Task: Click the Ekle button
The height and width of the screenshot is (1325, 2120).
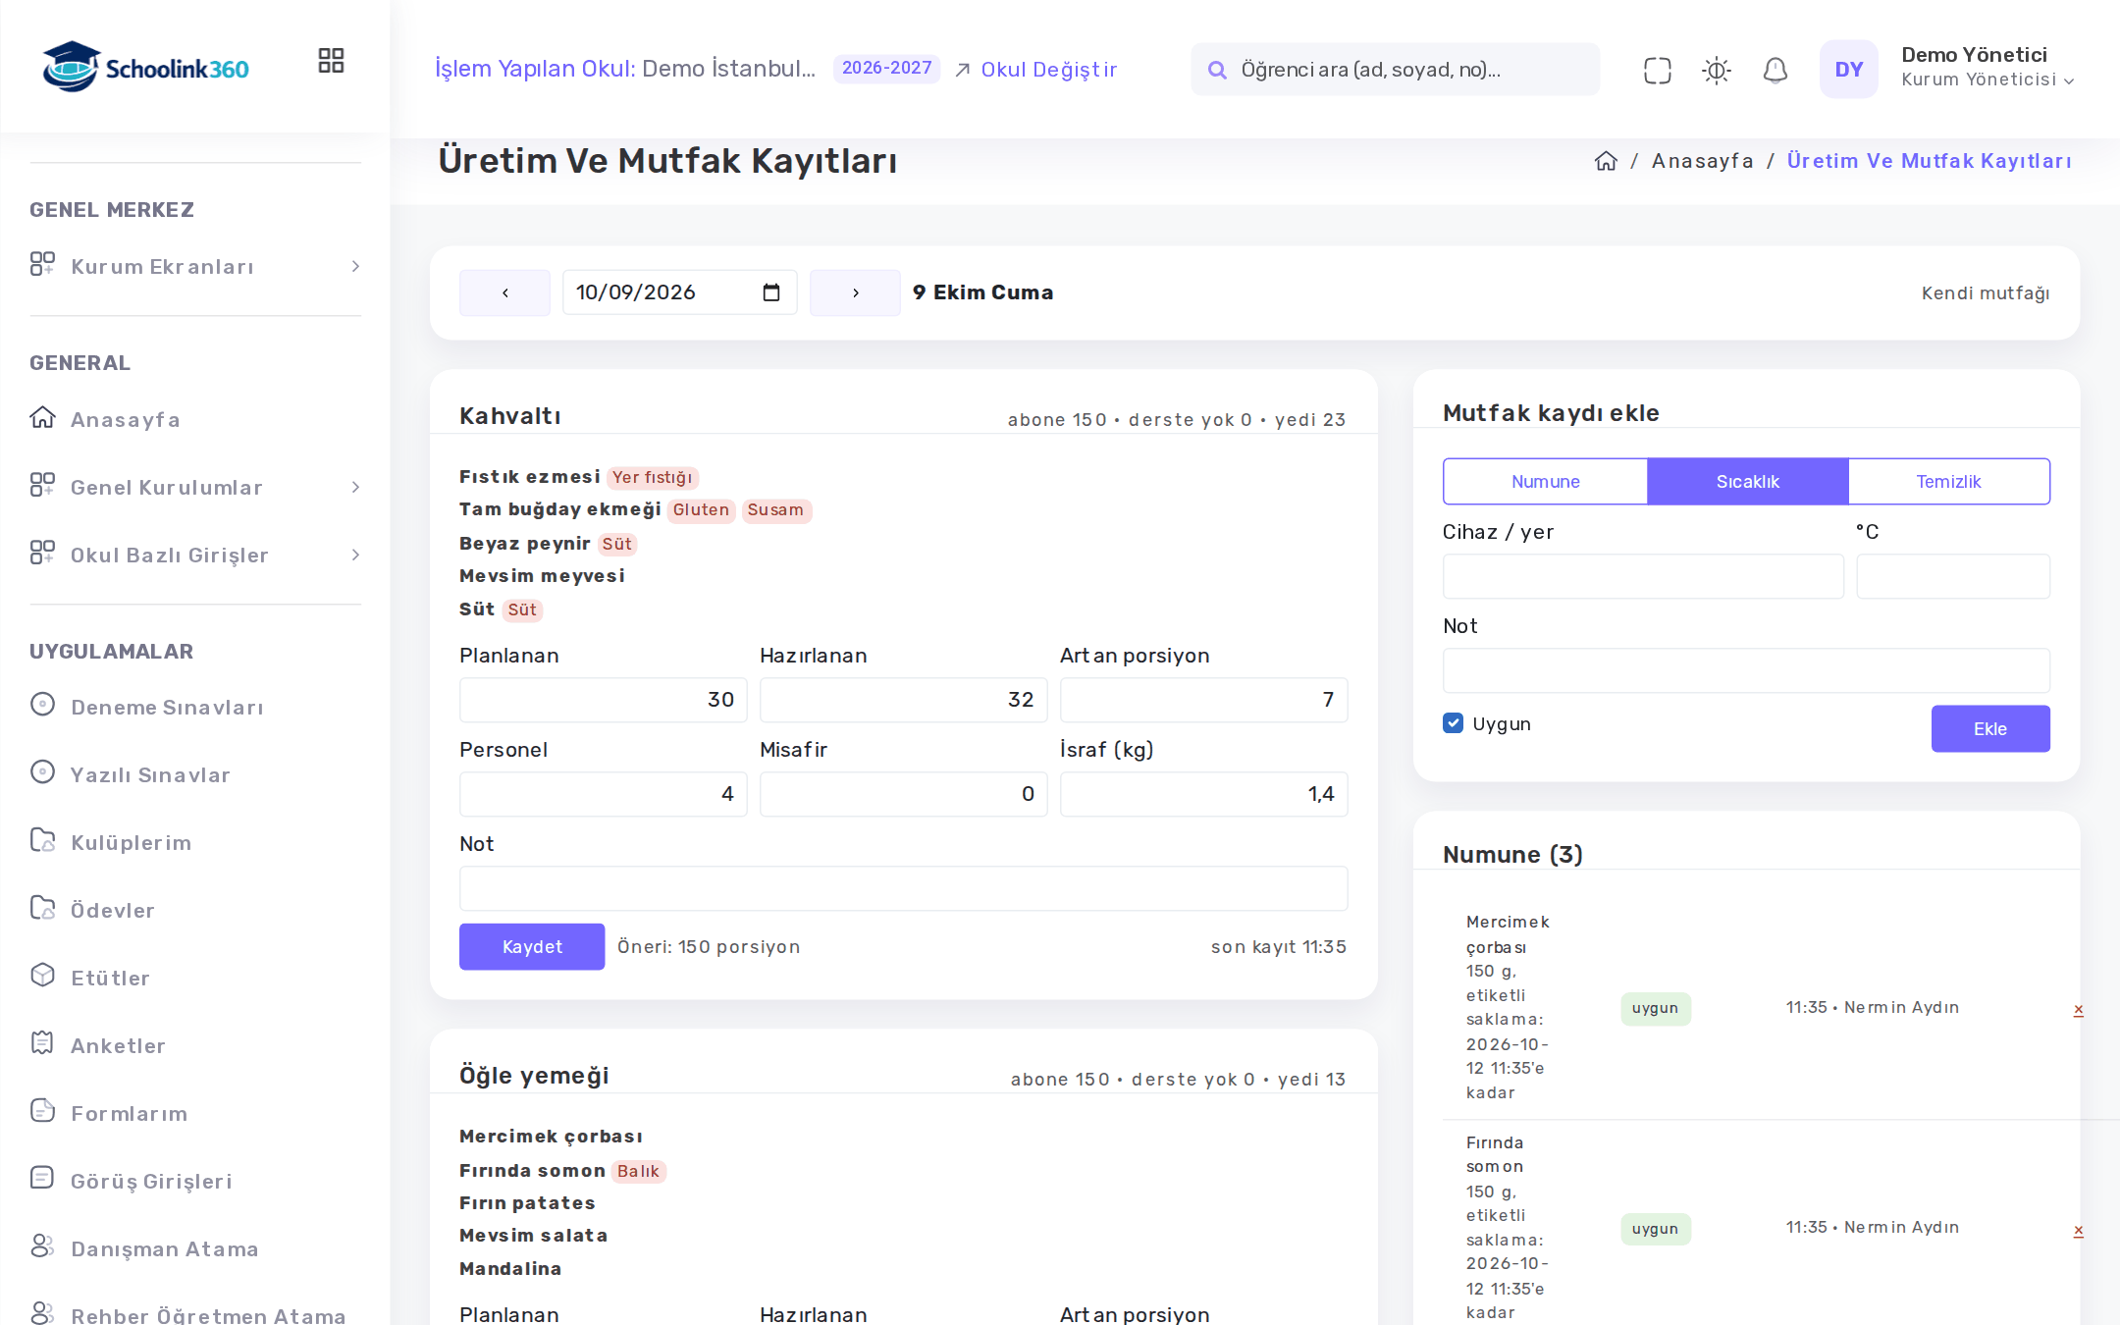Action: click(1989, 729)
